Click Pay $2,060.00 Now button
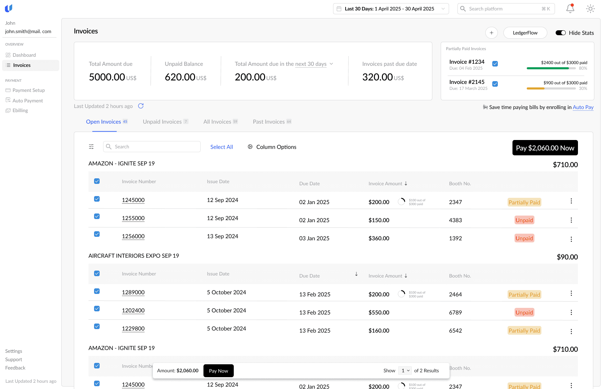This screenshot has width=602, height=389. coord(545,148)
